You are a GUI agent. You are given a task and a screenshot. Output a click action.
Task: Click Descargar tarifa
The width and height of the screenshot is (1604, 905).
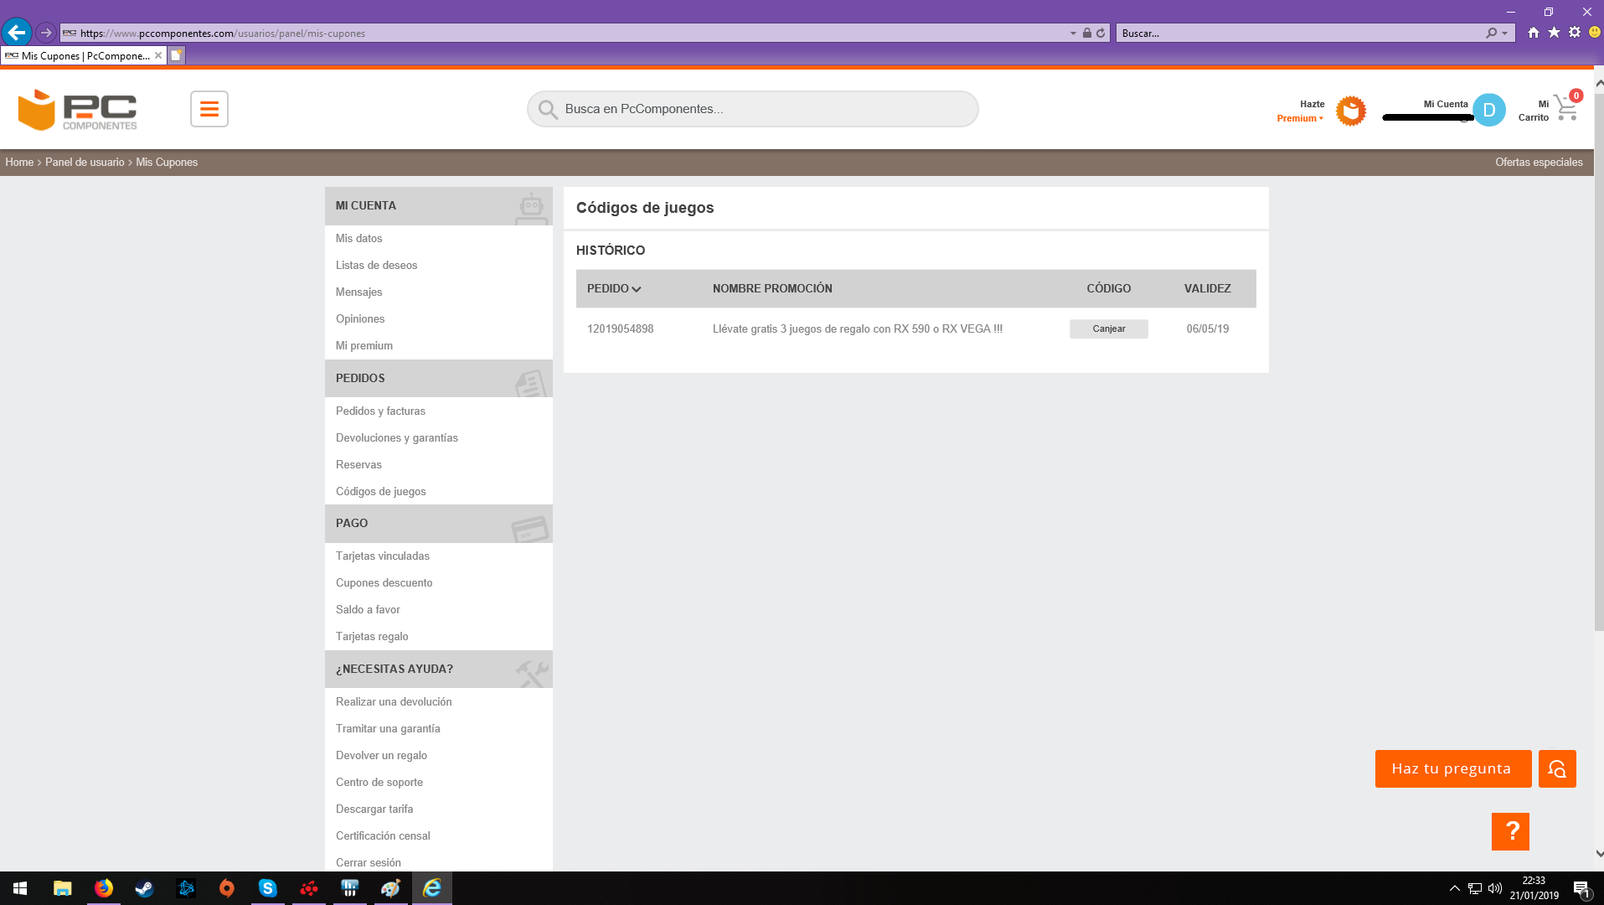[x=374, y=809]
